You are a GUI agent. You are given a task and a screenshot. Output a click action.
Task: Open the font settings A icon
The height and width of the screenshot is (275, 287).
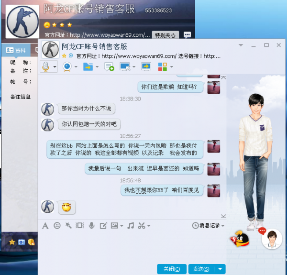pyautogui.click(x=45, y=226)
